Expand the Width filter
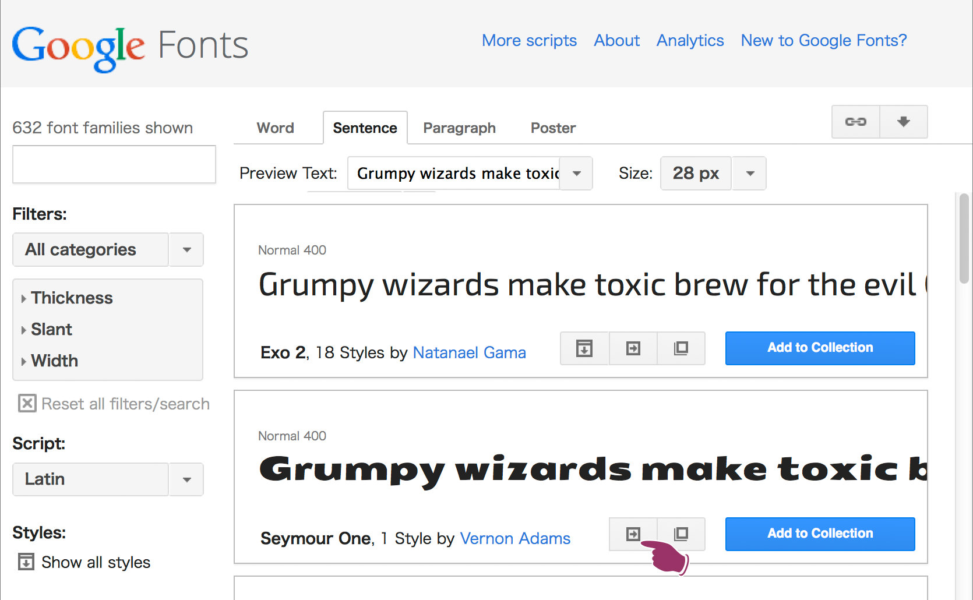973x600 pixels. pos(50,361)
